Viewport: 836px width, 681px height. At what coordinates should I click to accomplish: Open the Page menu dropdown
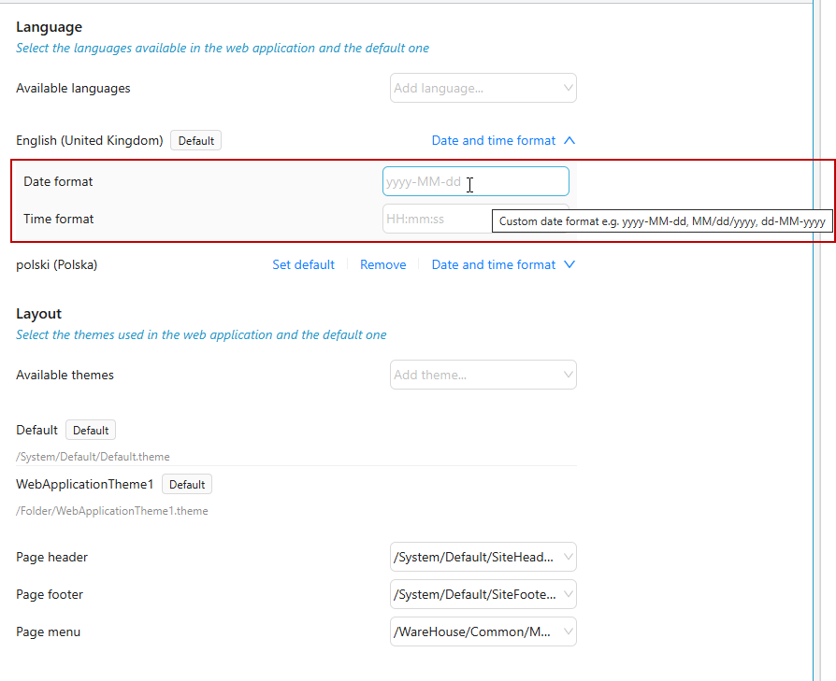point(483,631)
